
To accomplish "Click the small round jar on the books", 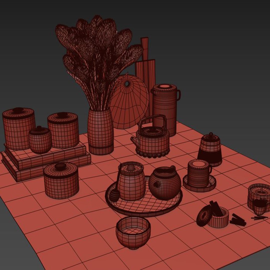I will tap(40, 140).
